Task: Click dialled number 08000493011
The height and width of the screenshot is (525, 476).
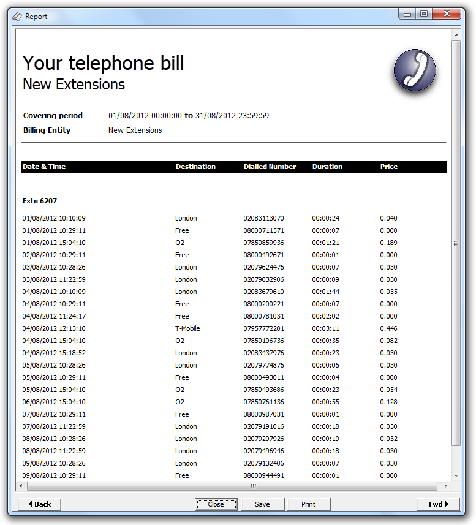Action: pos(263,377)
